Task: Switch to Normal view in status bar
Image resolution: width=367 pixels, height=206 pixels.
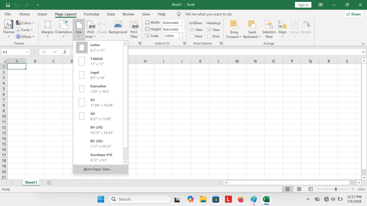Action: pyautogui.click(x=287, y=189)
